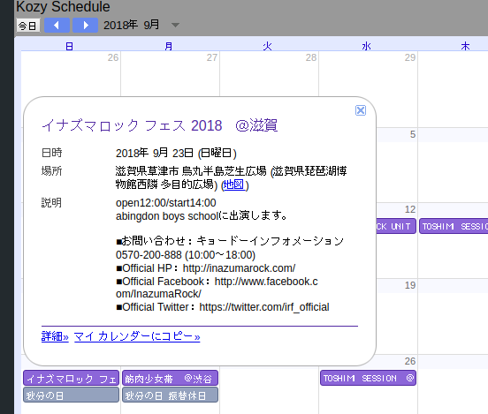488x414 pixels.
Task: Click the date number 29 in the top row
Action: click(x=410, y=57)
